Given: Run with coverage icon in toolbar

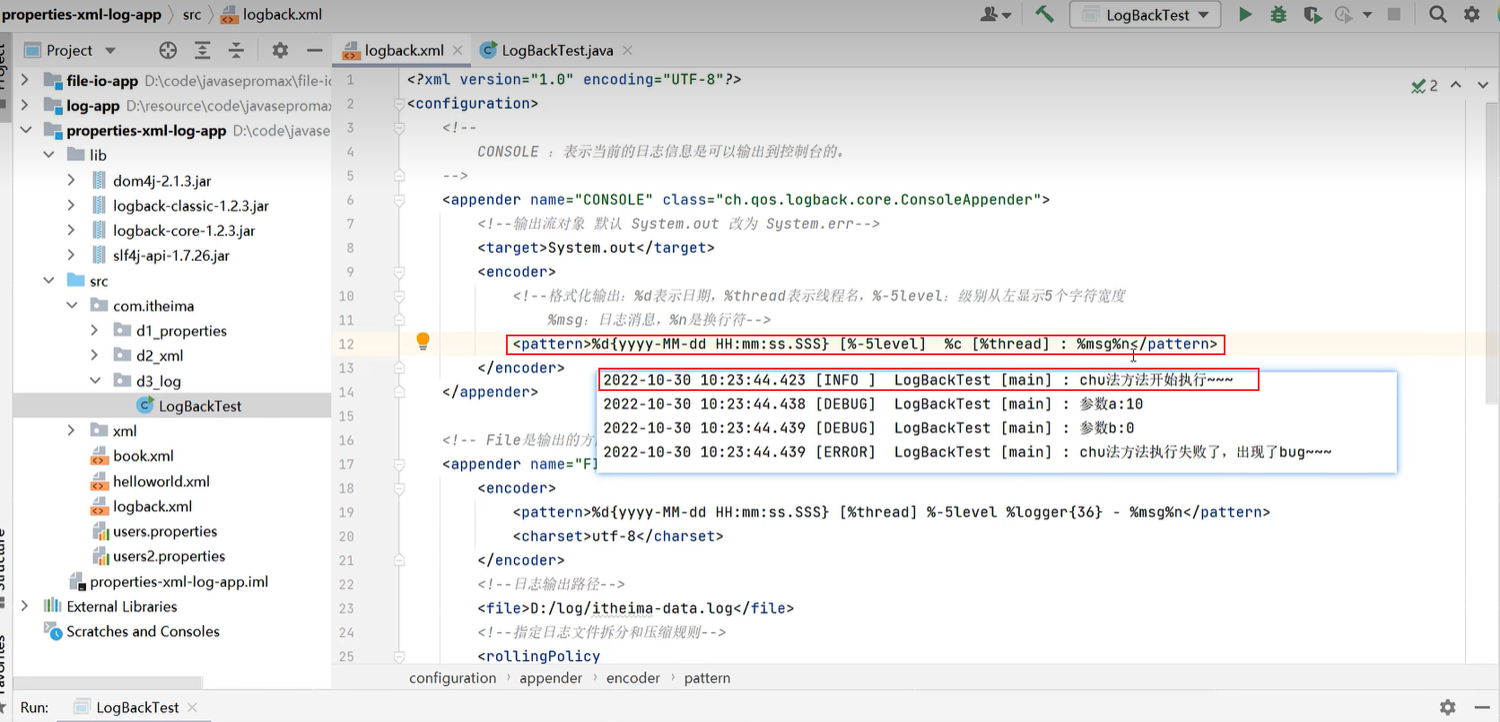Looking at the screenshot, I should (x=1312, y=14).
